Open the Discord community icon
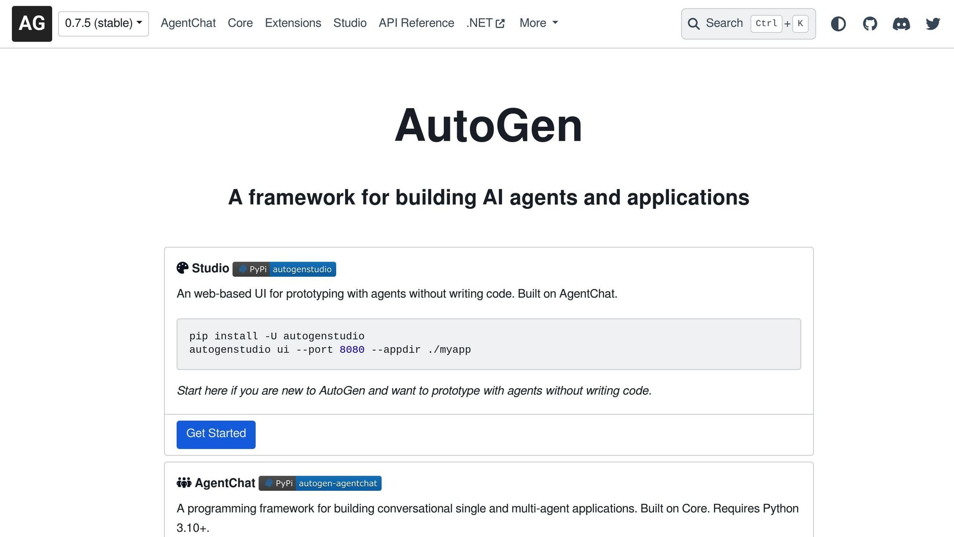This screenshot has width=954, height=537. click(901, 24)
